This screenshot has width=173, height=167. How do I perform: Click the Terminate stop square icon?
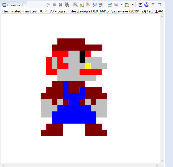pos(54,5)
